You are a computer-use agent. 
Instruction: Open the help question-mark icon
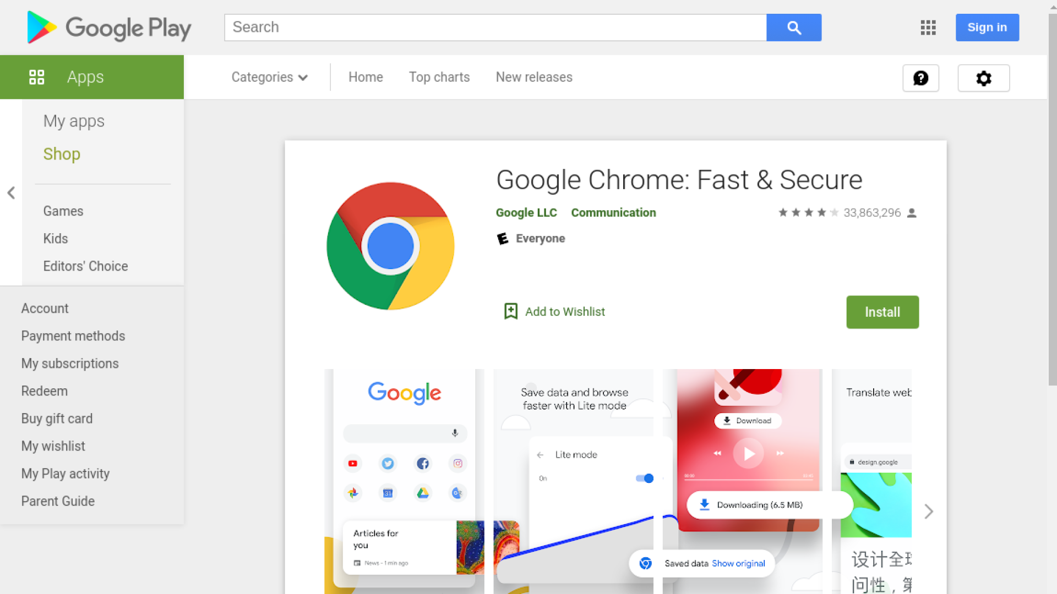pos(920,78)
